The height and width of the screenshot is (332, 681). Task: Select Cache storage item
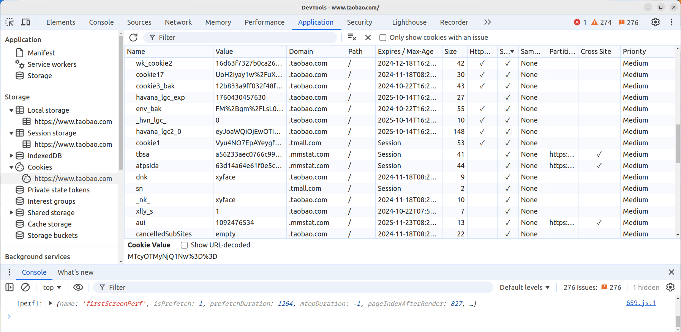point(49,224)
